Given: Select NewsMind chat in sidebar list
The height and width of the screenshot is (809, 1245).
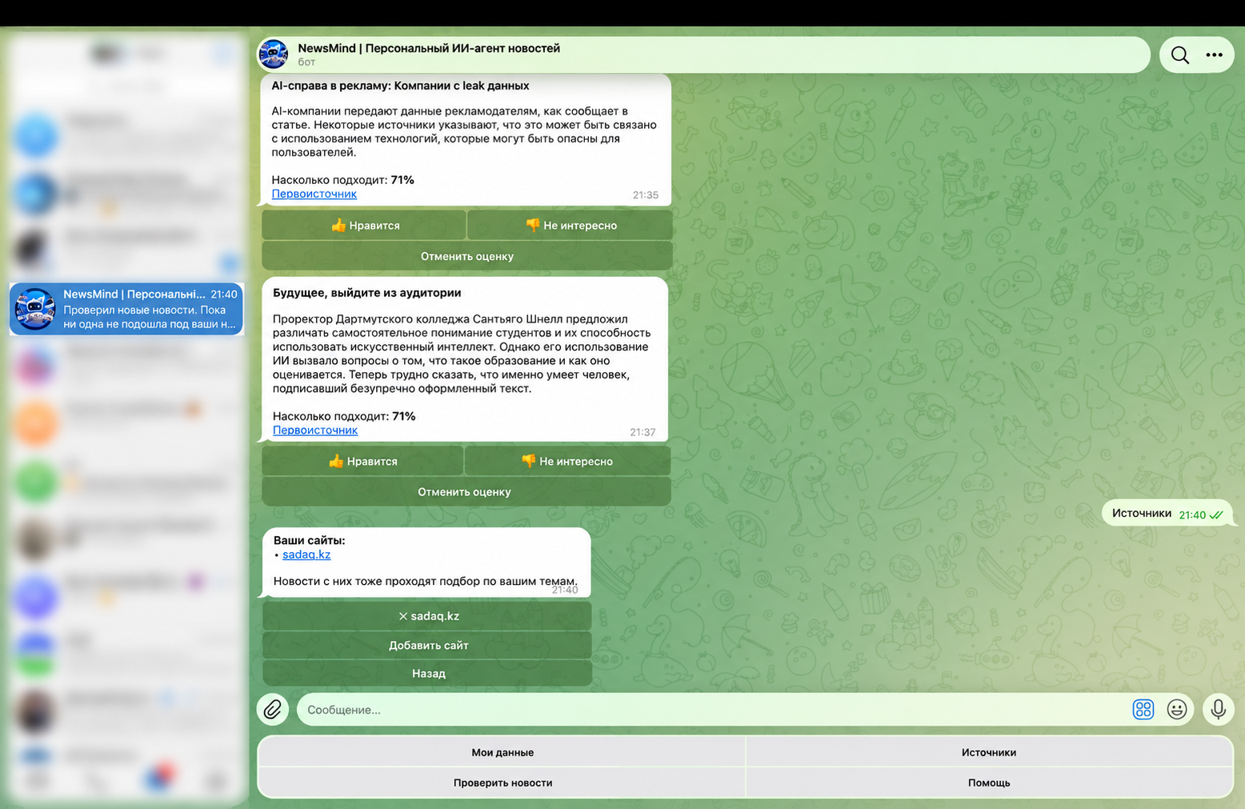Looking at the screenshot, I should click(126, 309).
